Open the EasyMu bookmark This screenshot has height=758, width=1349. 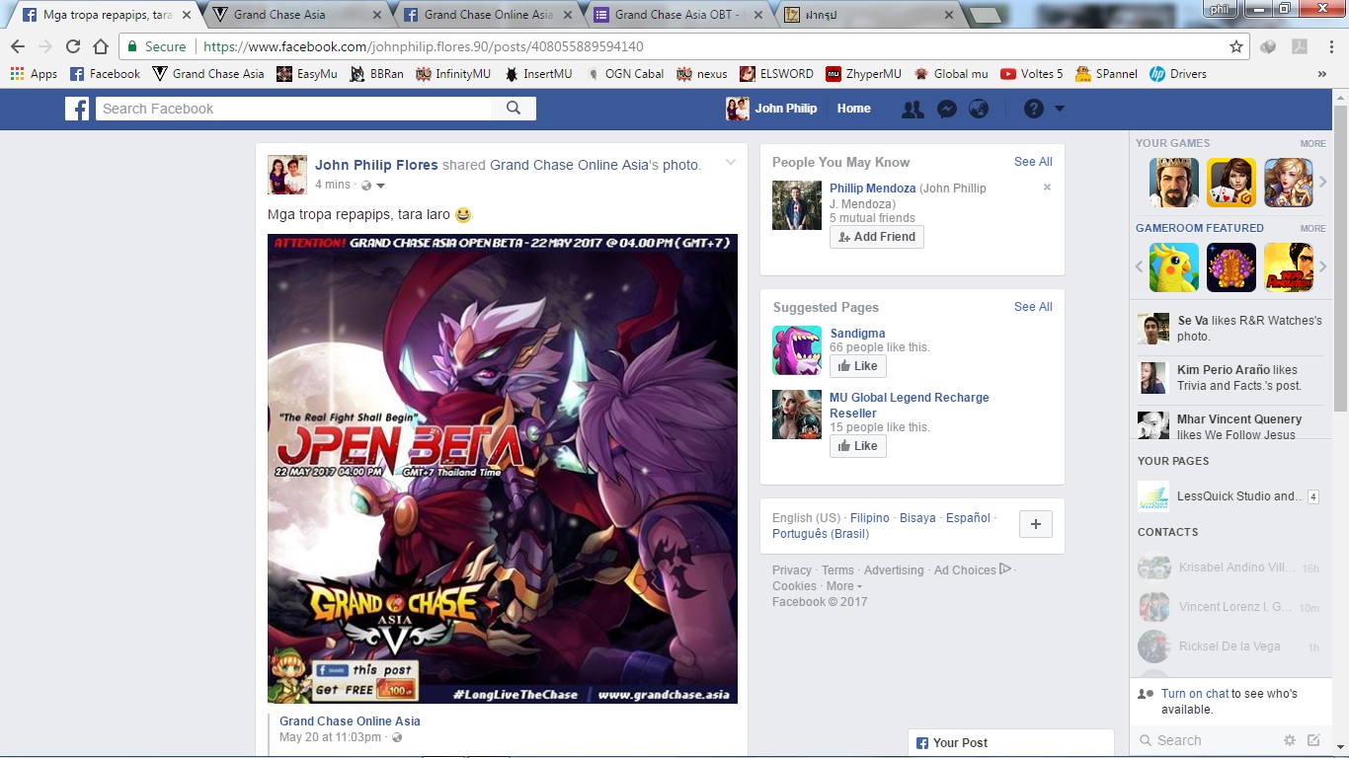pos(307,74)
